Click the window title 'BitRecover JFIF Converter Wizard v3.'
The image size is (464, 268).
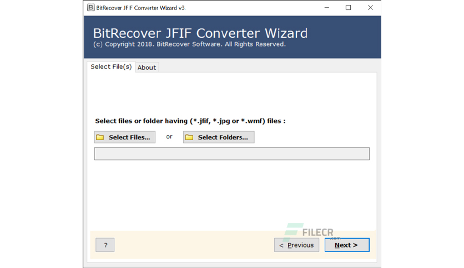[x=141, y=8]
